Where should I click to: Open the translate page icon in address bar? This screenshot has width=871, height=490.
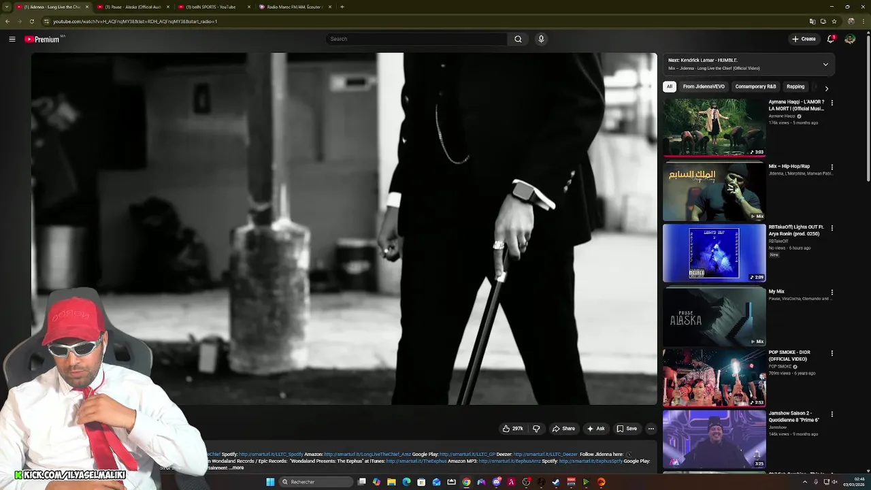point(812,21)
